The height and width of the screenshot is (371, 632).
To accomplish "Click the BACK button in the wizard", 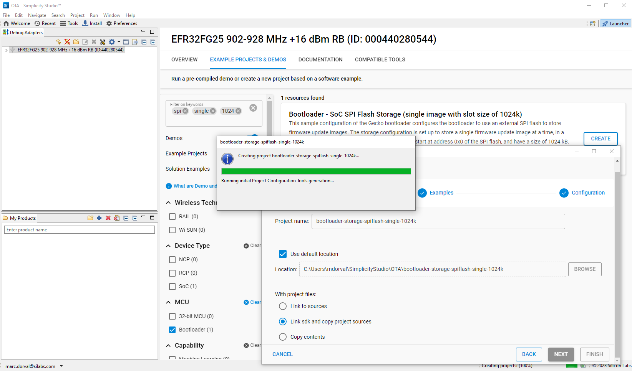I will point(529,354).
